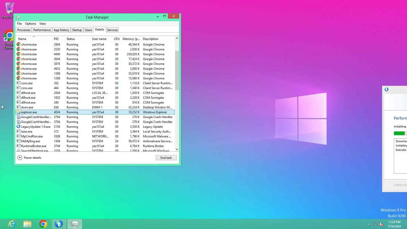Image resolution: width=407 pixels, height=229 pixels.
Task: Switch to the Processes tab
Action: tap(24, 30)
